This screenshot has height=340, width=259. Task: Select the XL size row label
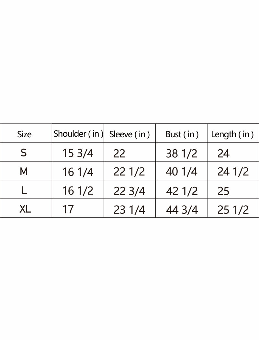click(25, 209)
